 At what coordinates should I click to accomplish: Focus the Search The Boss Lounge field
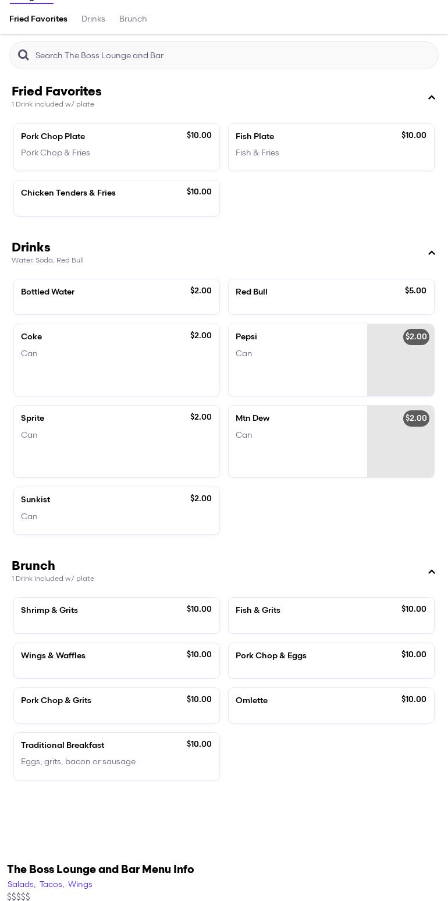tap(233, 55)
